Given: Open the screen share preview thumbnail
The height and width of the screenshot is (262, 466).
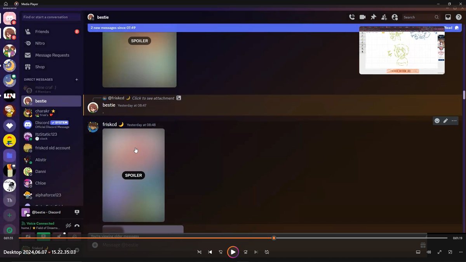Looking at the screenshot, I should (402, 50).
